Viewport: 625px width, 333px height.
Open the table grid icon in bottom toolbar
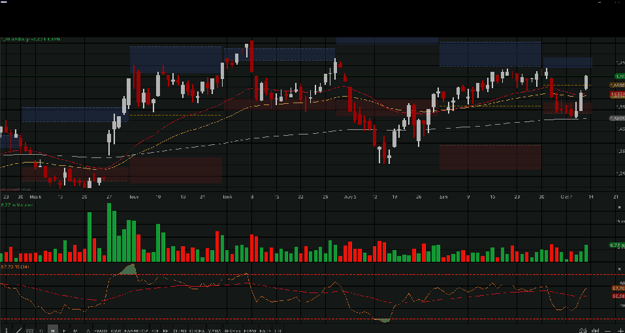point(30,330)
